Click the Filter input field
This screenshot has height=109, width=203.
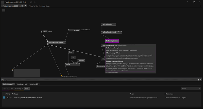click(x=189, y=89)
